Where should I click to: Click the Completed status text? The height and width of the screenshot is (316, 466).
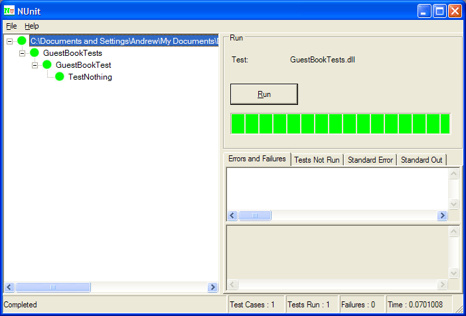point(20,305)
